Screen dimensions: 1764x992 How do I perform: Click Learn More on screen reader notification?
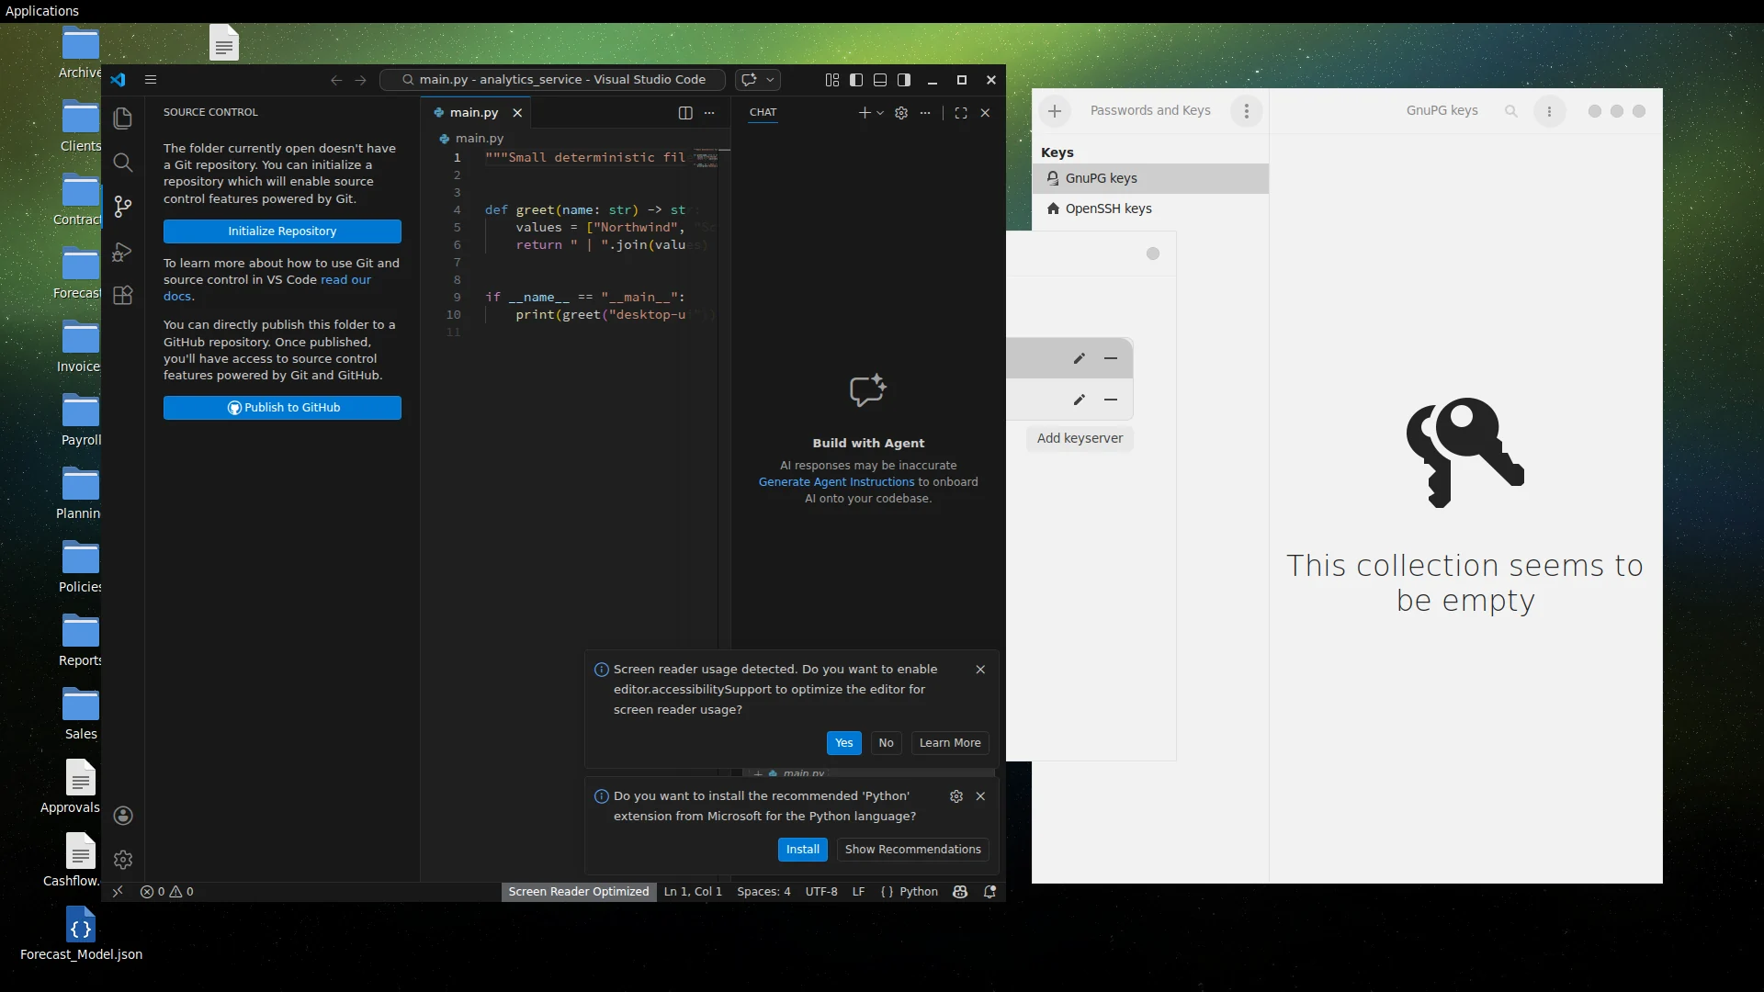click(x=950, y=743)
